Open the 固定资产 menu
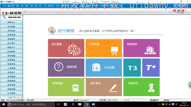The image size is (191, 107). 51,6
